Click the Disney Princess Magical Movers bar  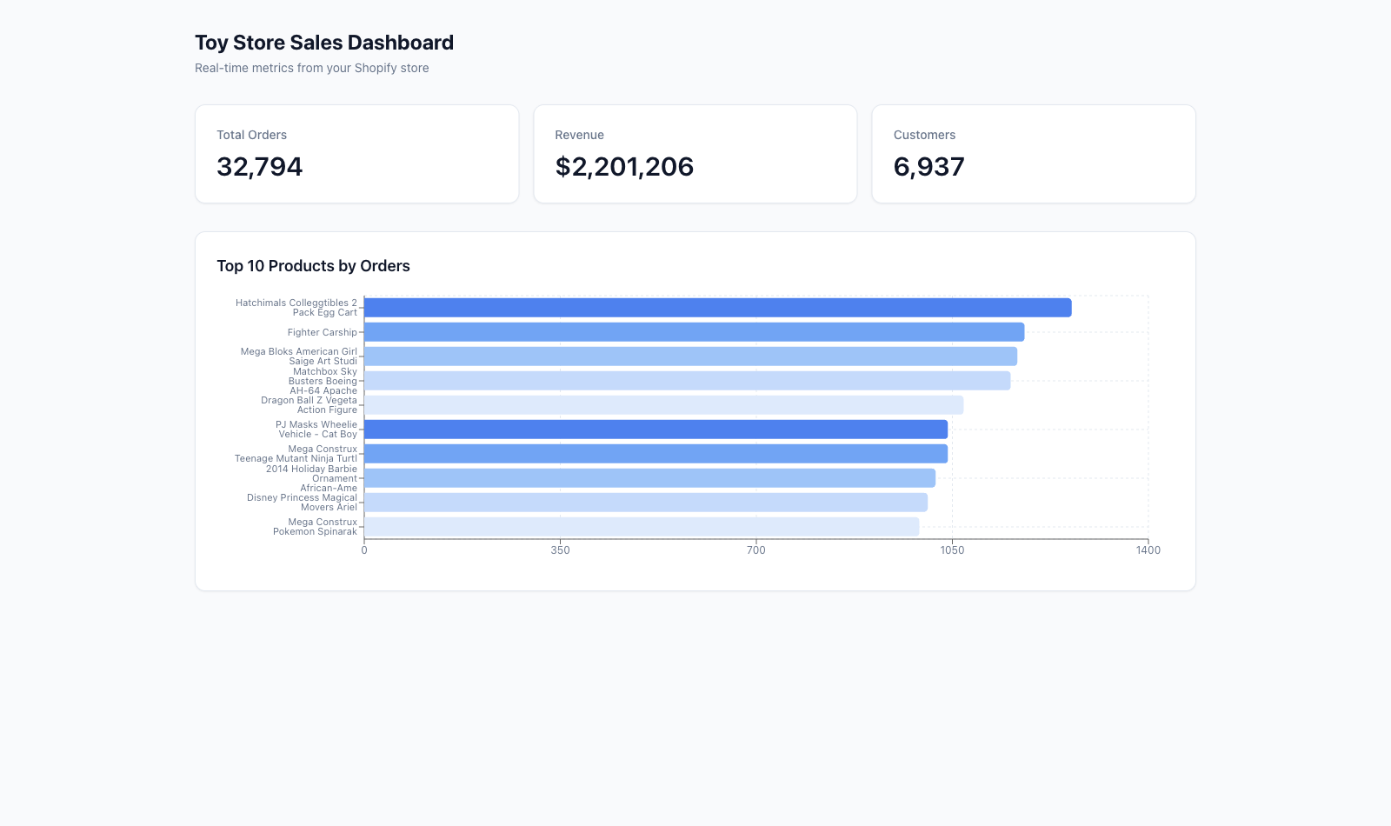coord(646,503)
